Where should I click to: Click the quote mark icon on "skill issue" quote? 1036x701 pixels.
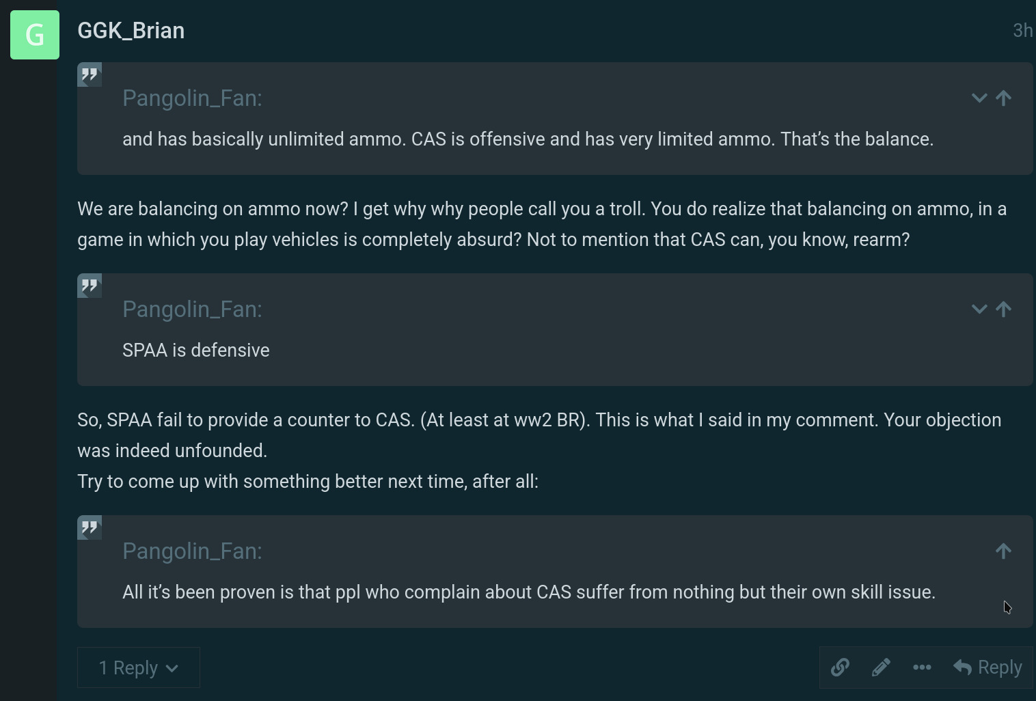(90, 527)
